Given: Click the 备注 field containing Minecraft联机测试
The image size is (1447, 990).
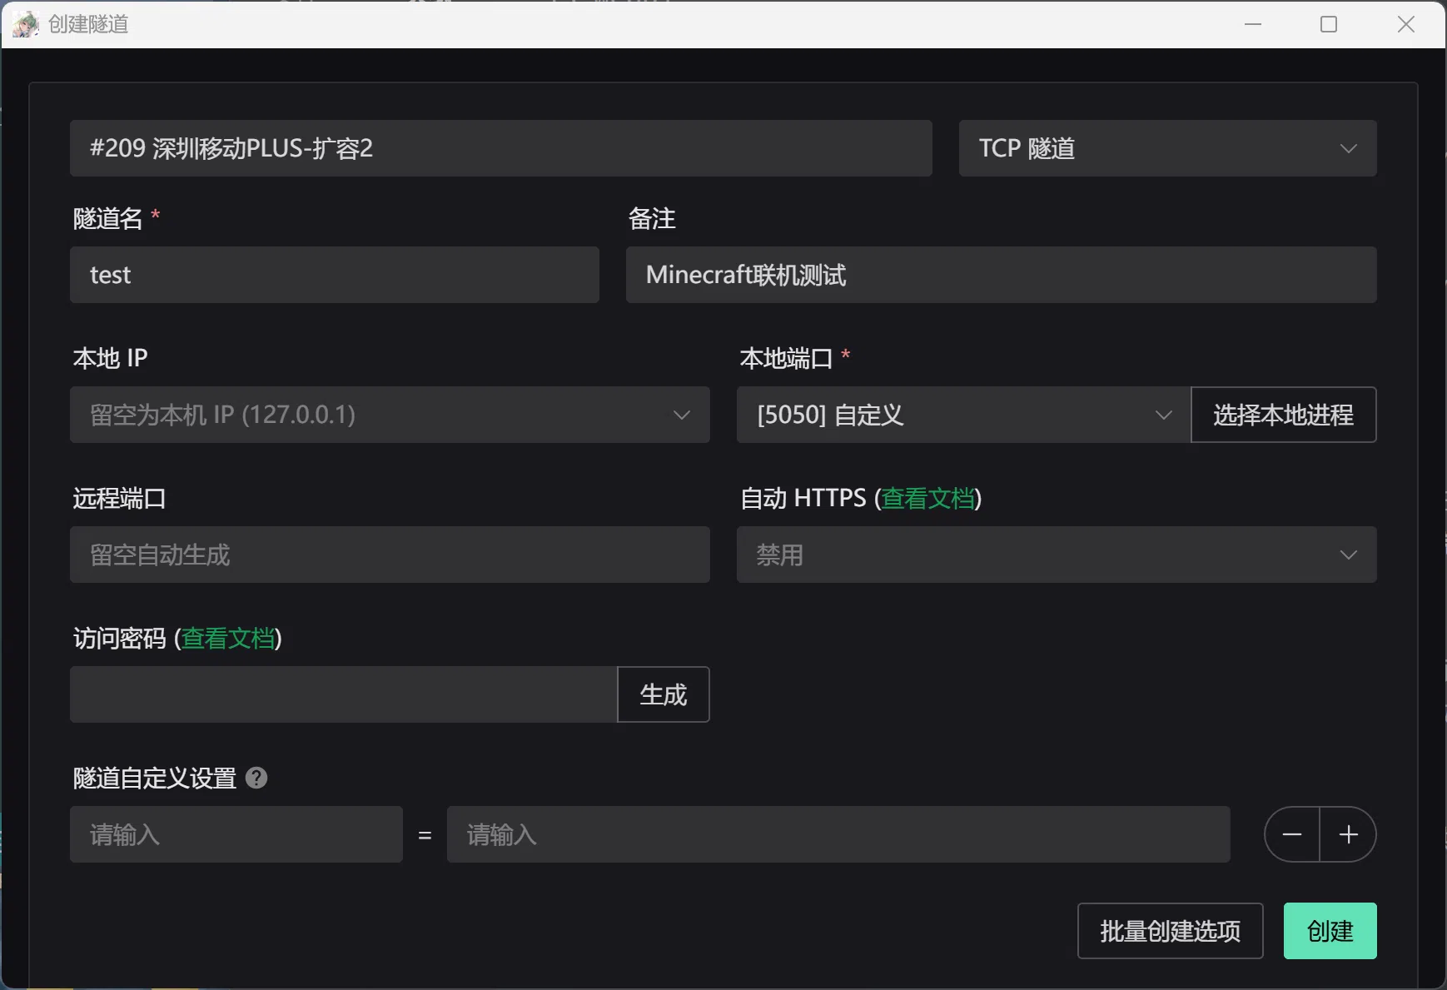Looking at the screenshot, I should coord(1000,275).
